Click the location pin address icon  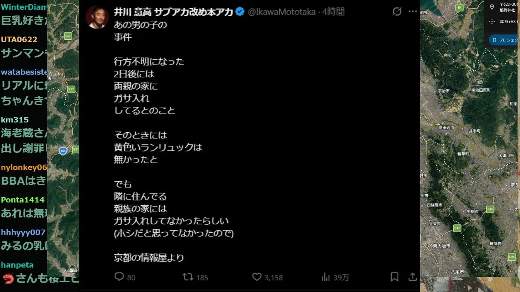(x=492, y=7)
